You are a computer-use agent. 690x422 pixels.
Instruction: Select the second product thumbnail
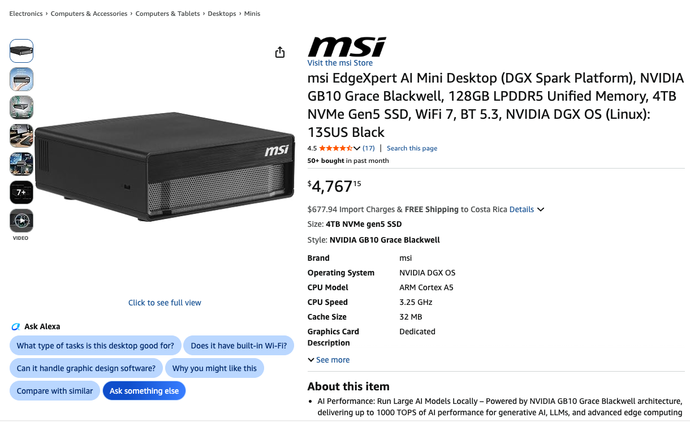(21, 79)
